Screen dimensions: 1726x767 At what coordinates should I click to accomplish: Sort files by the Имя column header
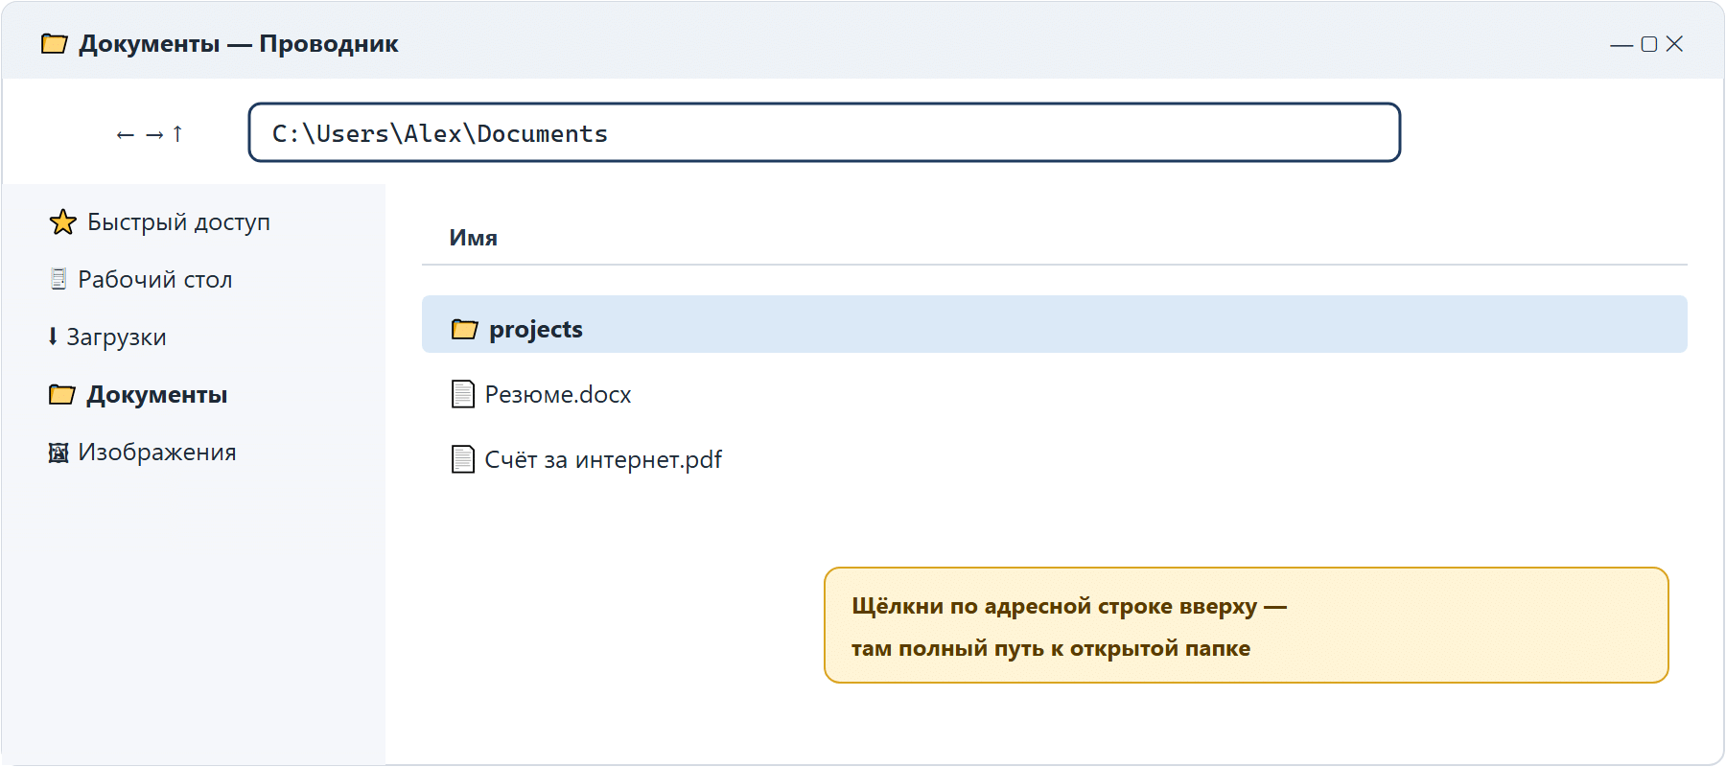pos(474,238)
